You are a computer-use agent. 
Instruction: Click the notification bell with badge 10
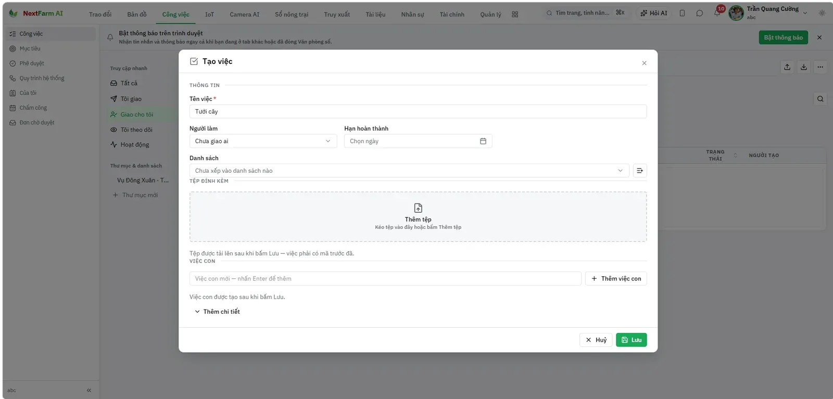717,13
